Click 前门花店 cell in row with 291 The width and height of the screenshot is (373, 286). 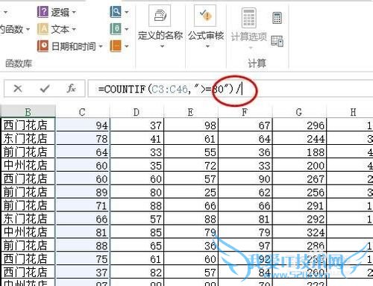28,205
